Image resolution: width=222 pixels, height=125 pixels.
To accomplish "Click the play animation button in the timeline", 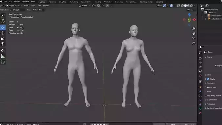I will point(101,124).
